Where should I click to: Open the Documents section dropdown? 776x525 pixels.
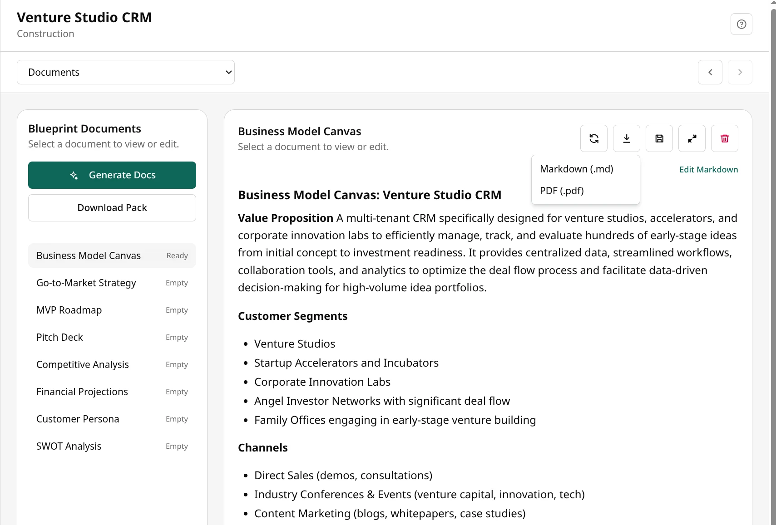point(126,72)
